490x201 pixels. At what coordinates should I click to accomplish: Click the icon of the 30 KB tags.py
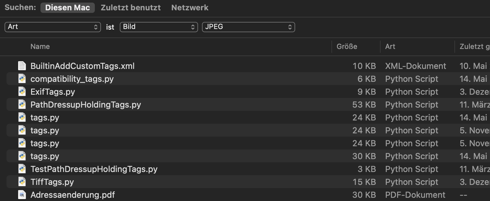[x=22, y=156]
